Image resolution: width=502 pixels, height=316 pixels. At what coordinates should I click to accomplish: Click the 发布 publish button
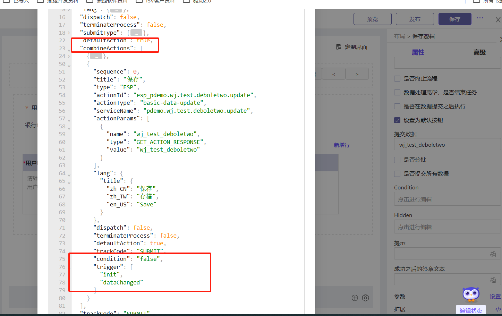click(415, 19)
